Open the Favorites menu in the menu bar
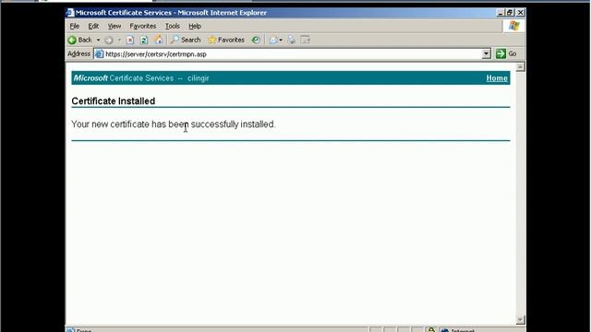Image resolution: width=591 pixels, height=332 pixels. pos(143,26)
